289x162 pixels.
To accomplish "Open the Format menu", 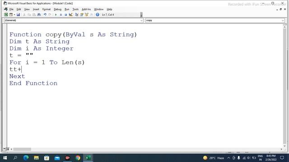I will pyautogui.click(x=47, y=9).
